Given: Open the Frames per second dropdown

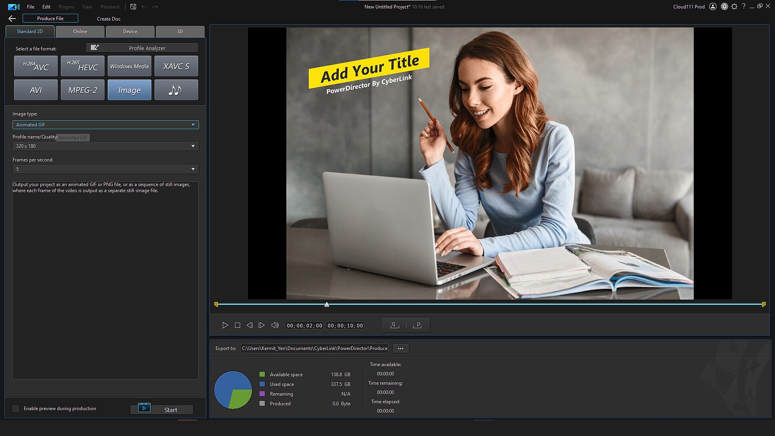Looking at the screenshot, I should [x=105, y=169].
